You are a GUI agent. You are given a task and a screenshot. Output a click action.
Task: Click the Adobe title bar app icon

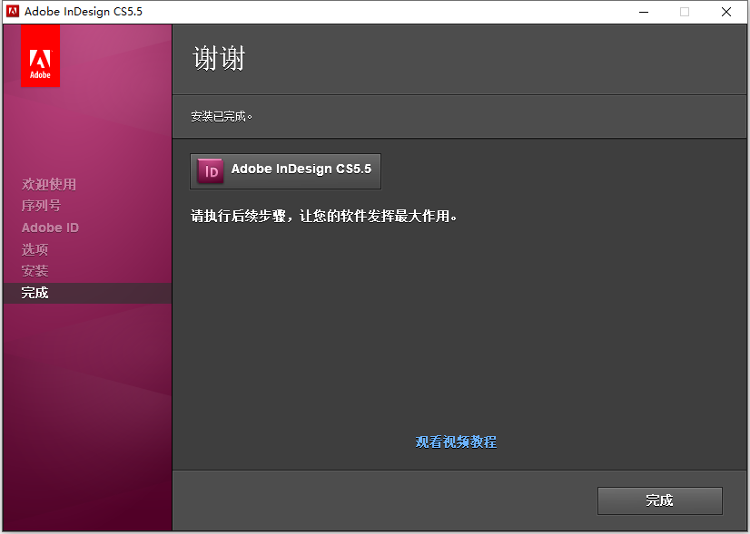pyautogui.click(x=13, y=12)
